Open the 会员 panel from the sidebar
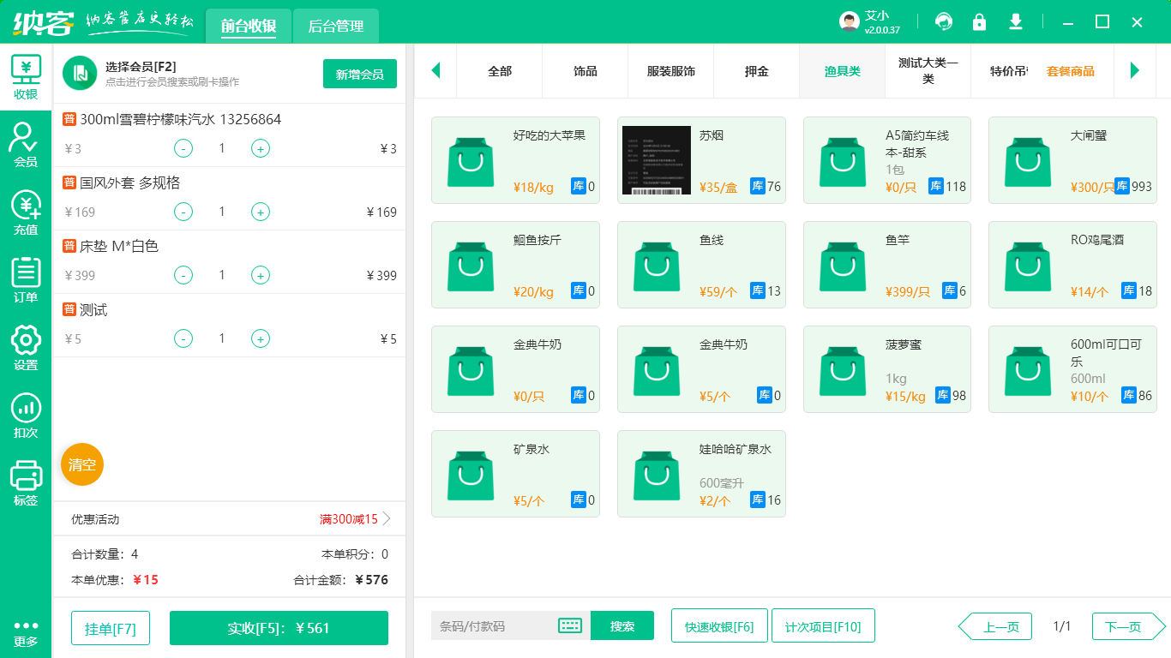Screen dimensions: 1171x658 [x=25, y=143]
